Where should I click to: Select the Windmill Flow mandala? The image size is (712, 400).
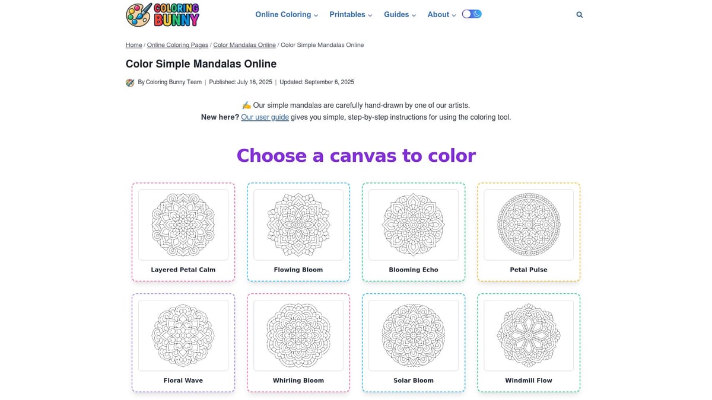[528, 335]
